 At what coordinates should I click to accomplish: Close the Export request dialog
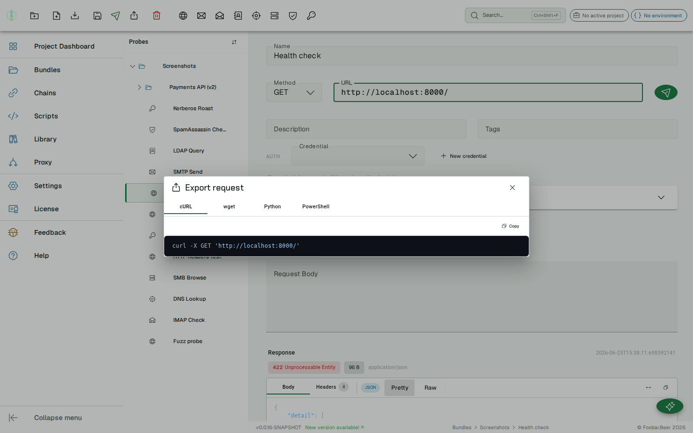click(512, 188)
